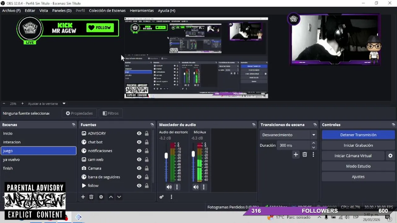Toggle lock on notificaciones source
This screenshot has width=397, height=223.
(x=147, y=151)
